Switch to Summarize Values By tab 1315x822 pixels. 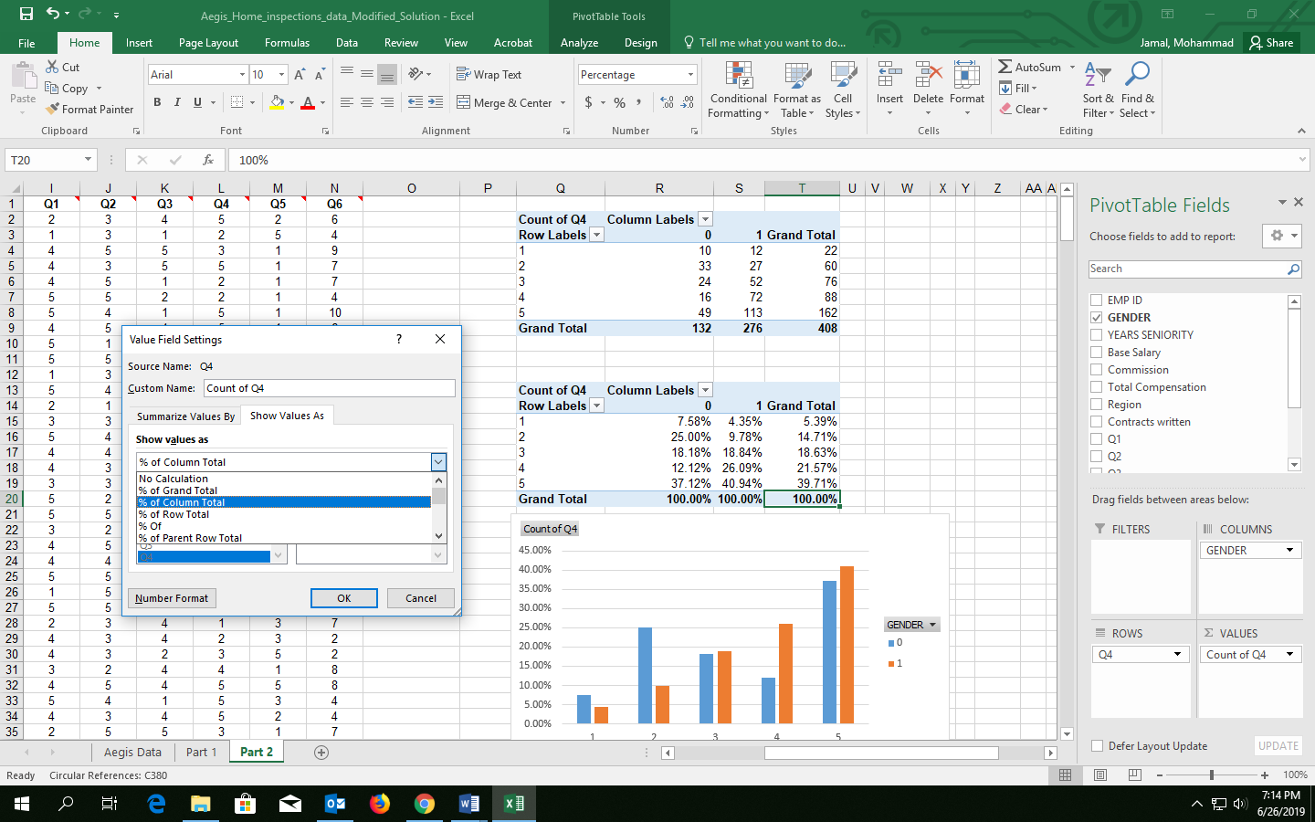tap(185, 416)
